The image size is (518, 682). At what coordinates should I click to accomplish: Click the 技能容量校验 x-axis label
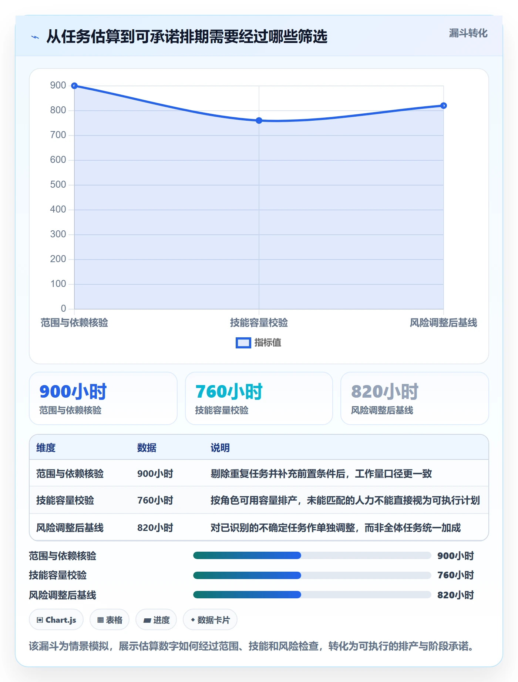click(x=259, y=323)
